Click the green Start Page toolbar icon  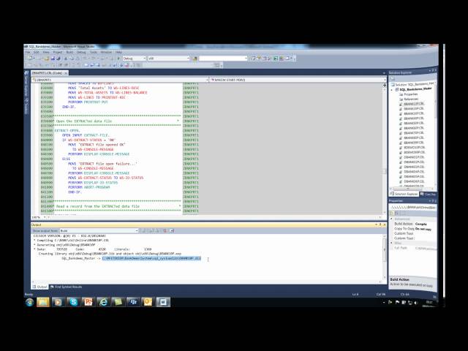click(276, 58)
